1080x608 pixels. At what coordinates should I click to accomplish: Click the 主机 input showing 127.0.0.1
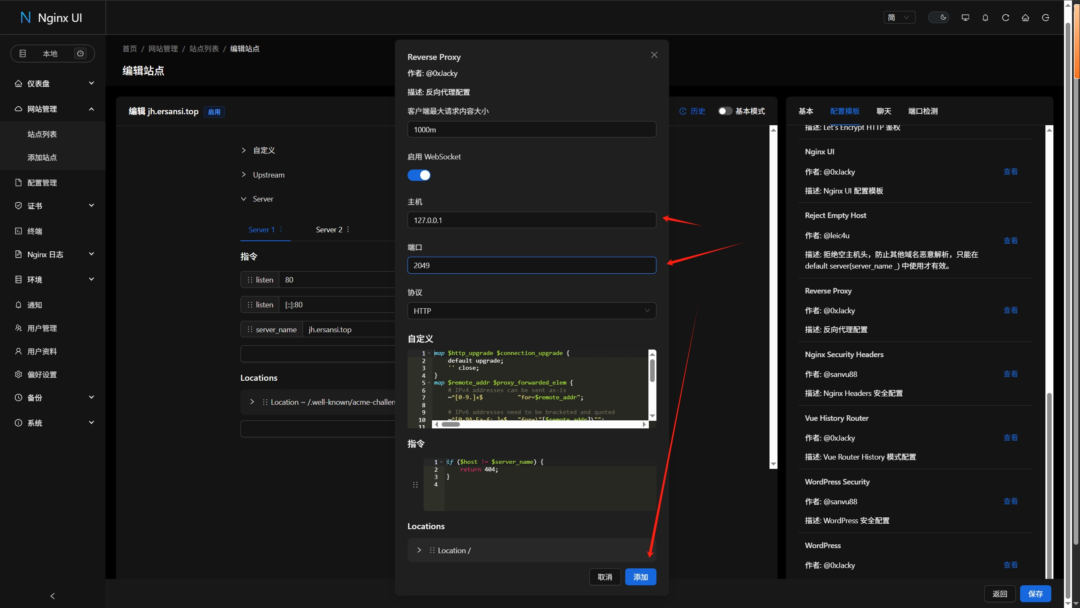coord(532,220)
